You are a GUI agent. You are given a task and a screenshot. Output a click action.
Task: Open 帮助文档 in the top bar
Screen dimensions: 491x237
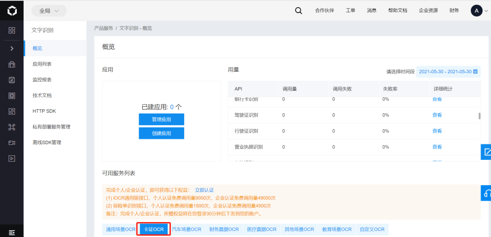click(398, 10)
